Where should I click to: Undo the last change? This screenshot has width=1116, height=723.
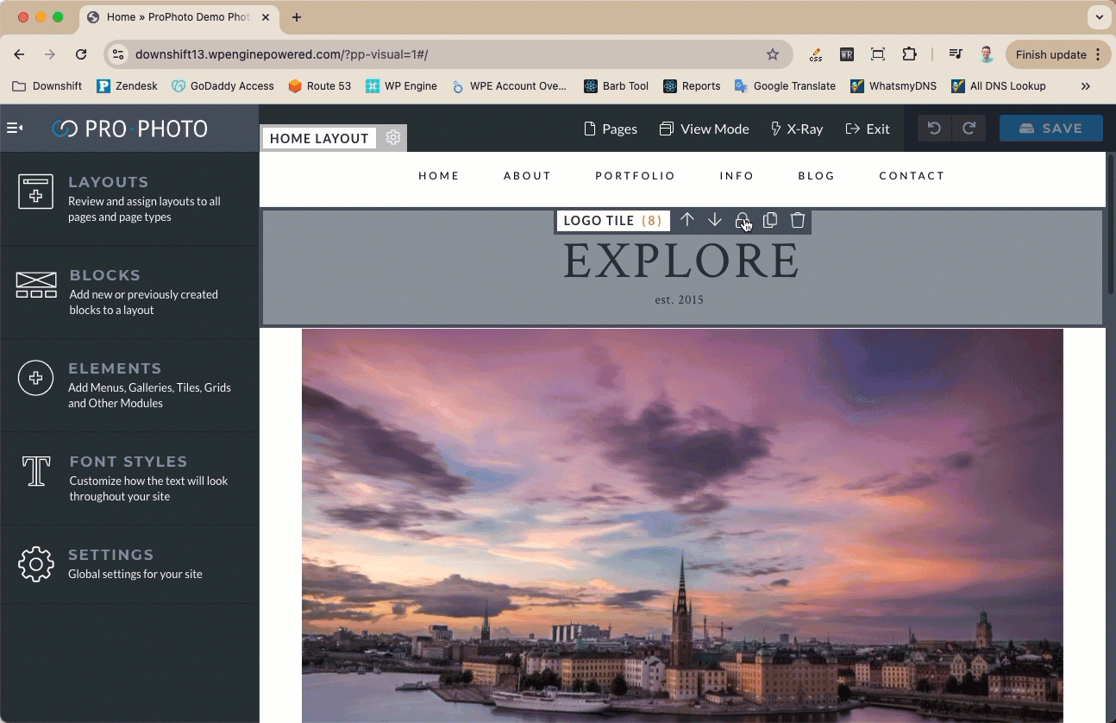pos(934,128)
